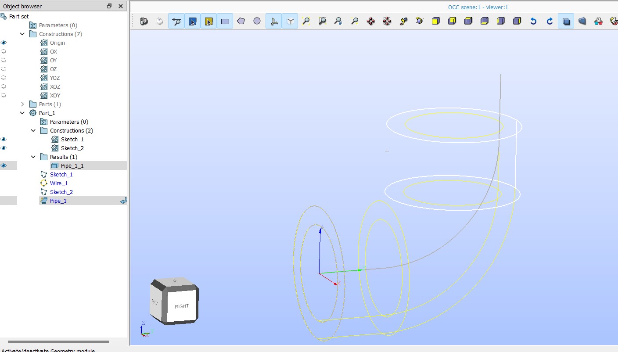
Task: Click the Rotate counterclockwise arrow icon
Action: pyautogui.click(x=533, y=21)
